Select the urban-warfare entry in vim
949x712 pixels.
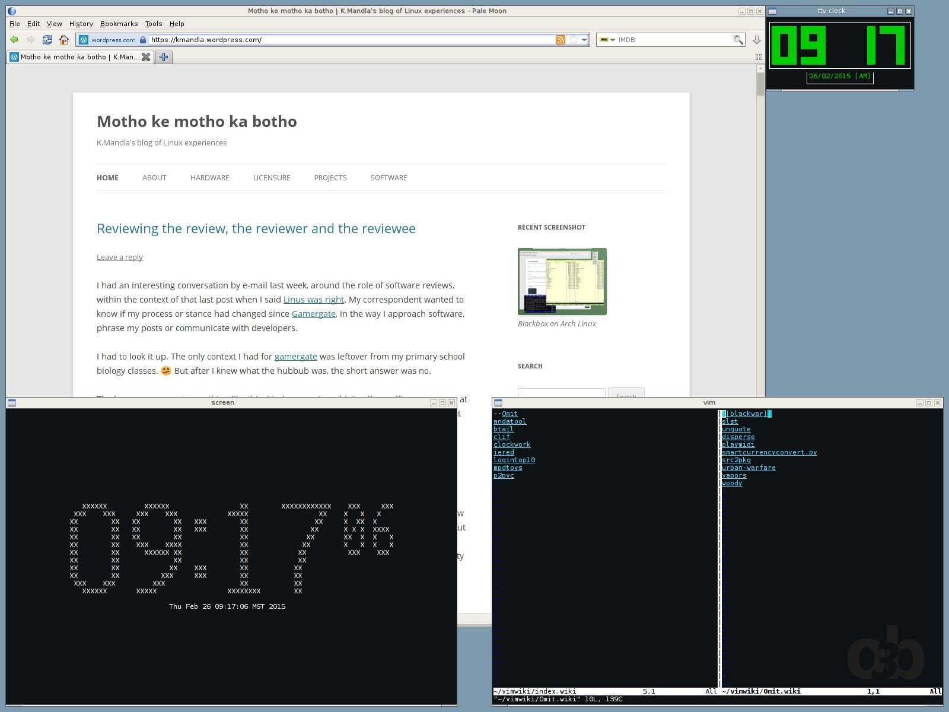click(x=749, y=468)
